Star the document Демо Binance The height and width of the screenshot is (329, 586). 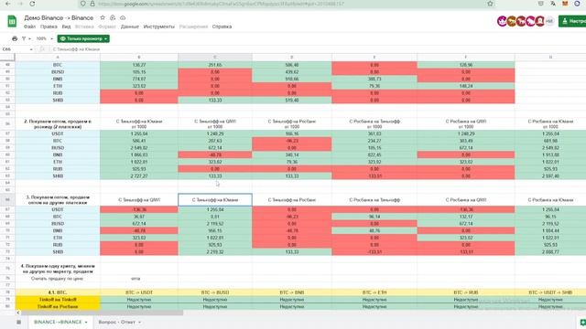103,17
